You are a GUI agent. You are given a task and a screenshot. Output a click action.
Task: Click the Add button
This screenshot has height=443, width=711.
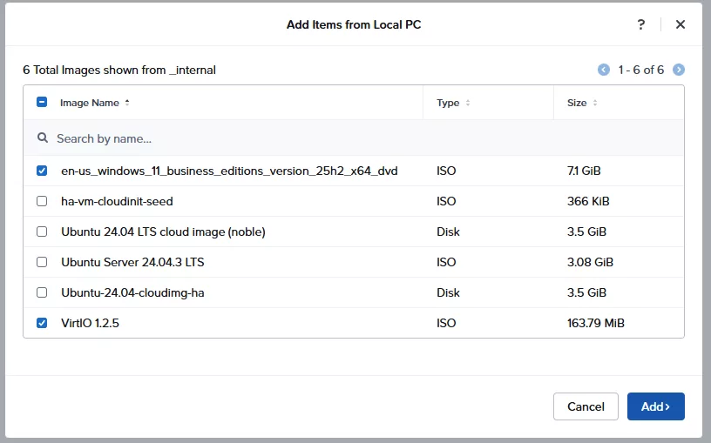point(656,406)
